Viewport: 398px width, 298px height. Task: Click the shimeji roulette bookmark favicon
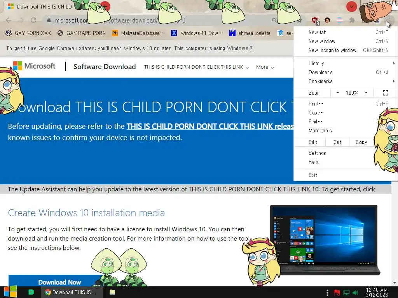(x=232, y=33)
